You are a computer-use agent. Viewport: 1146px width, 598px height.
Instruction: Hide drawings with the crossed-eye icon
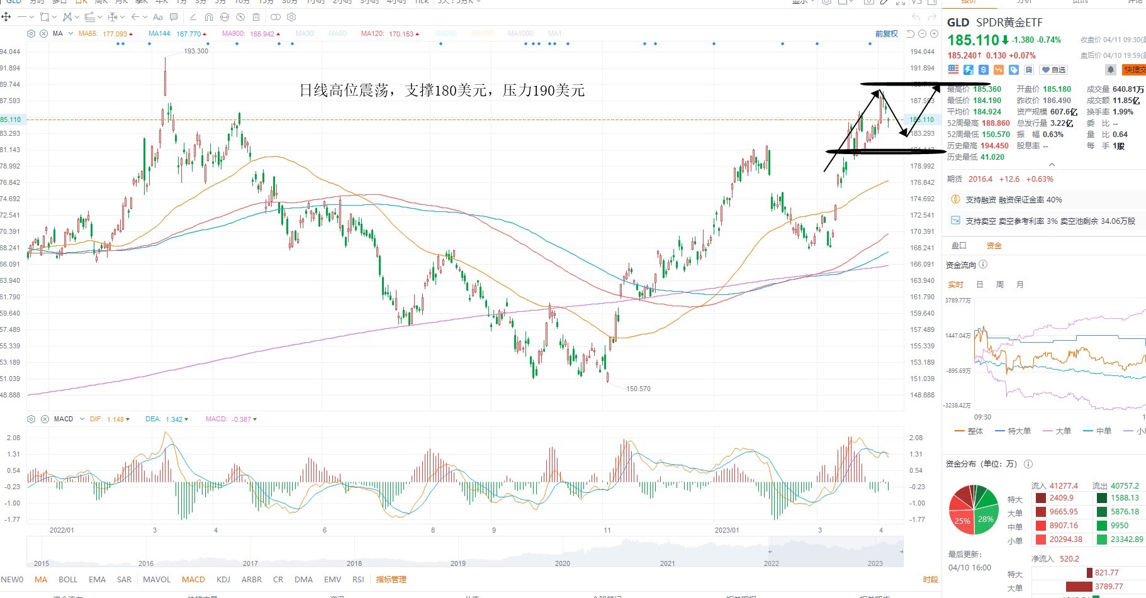[x=240, y=17]
